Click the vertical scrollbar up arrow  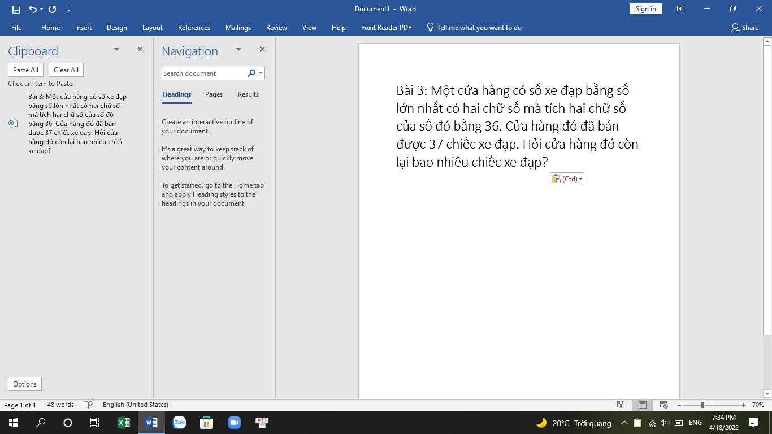(x=767, y=41)
